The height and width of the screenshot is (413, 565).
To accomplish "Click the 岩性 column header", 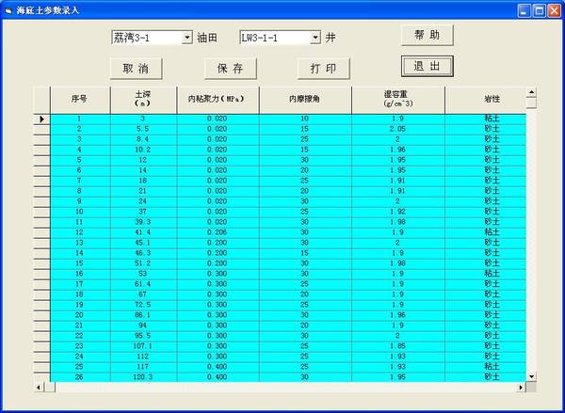I will (x=491, y=100).
